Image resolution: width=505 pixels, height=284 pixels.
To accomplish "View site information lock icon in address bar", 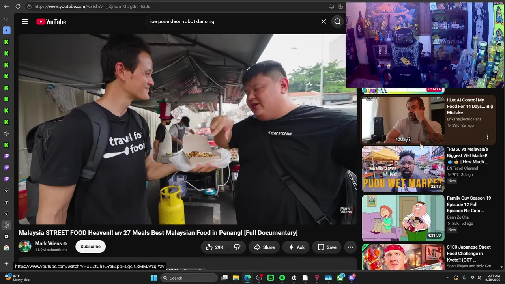I will (29, 6).
